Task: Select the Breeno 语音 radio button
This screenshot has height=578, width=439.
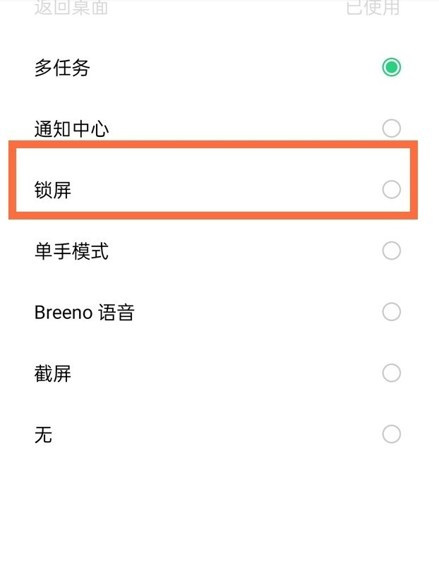Action: pyautogui.click(x=391, y=312)
